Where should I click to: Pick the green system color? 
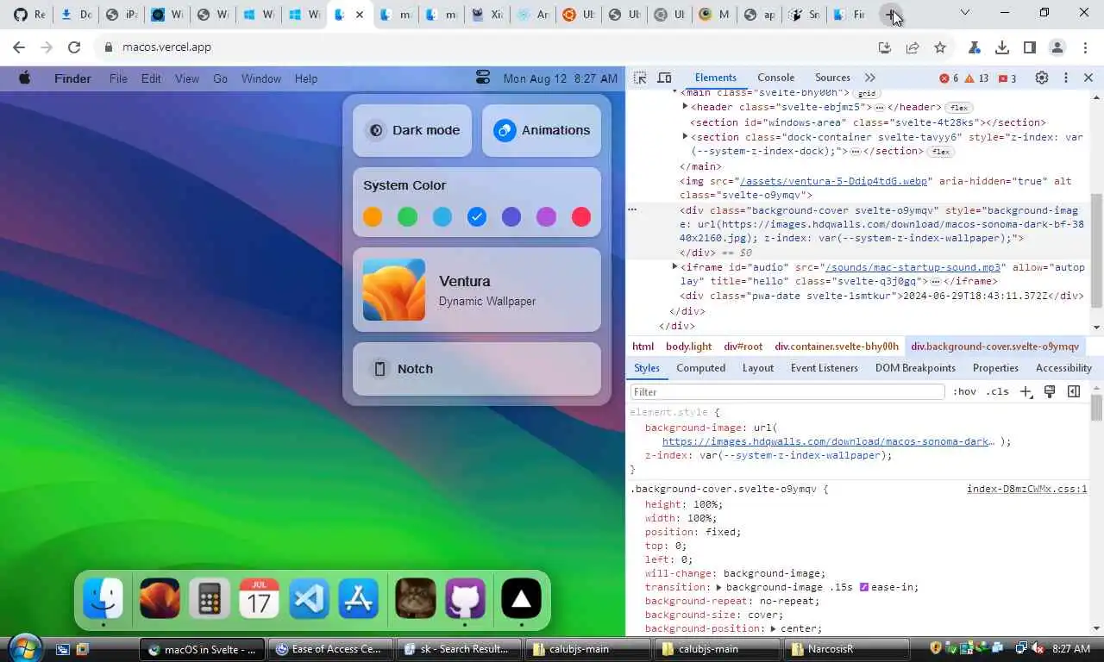407,216
